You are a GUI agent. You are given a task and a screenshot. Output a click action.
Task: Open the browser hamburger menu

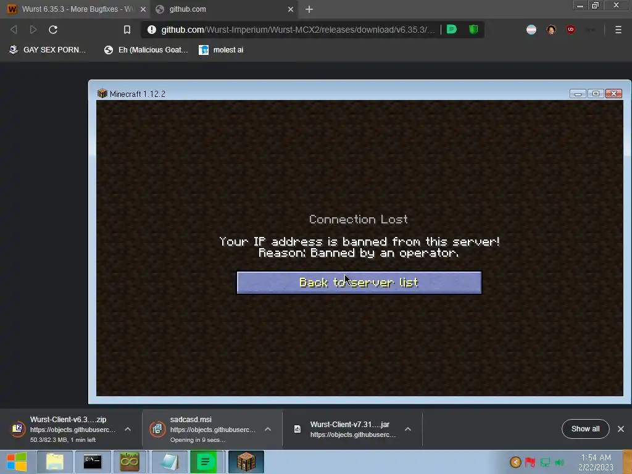pyautogui.click(x=618, y=30)
